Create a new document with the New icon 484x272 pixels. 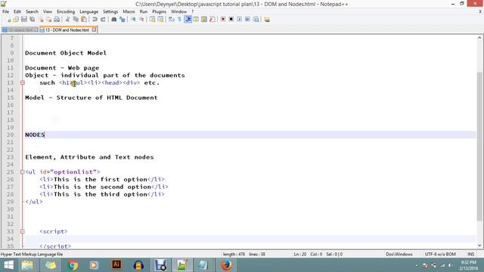(x=8, y=20)
